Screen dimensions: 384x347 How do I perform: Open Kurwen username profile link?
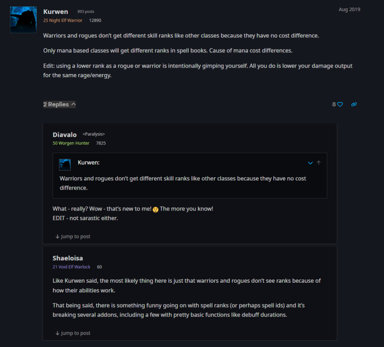coord(56,12)
